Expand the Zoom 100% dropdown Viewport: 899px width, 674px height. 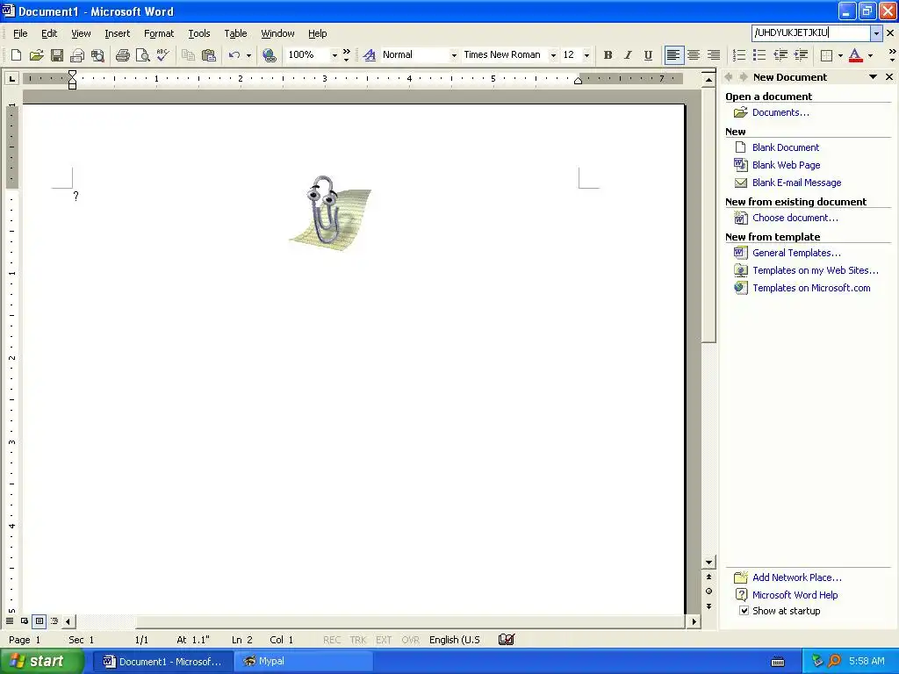(x=334, y=55)
